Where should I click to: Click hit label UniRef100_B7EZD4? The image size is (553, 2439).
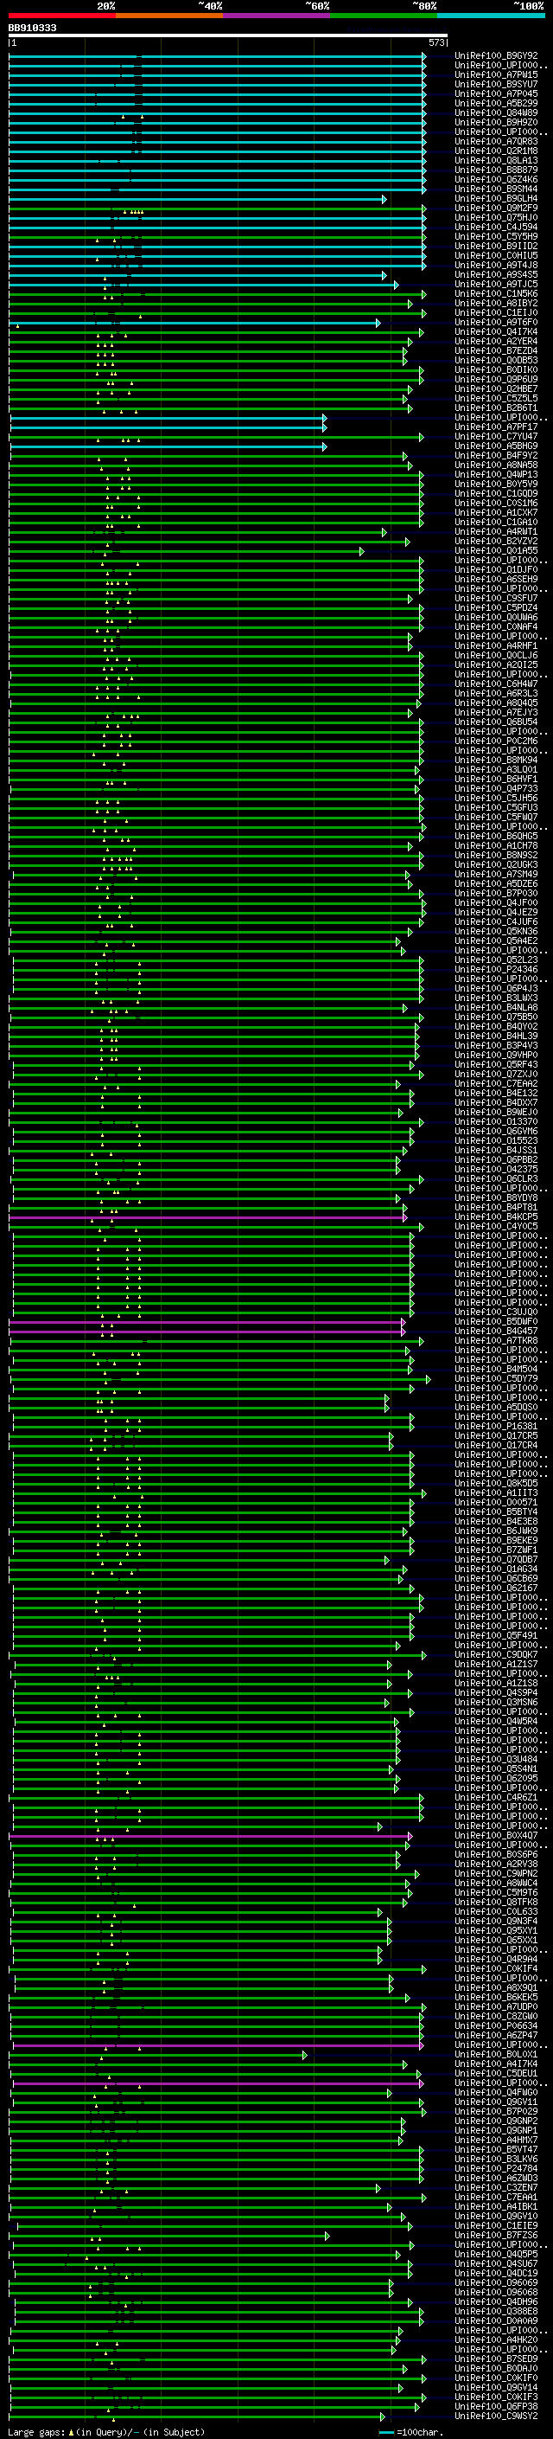coord(496,351)
